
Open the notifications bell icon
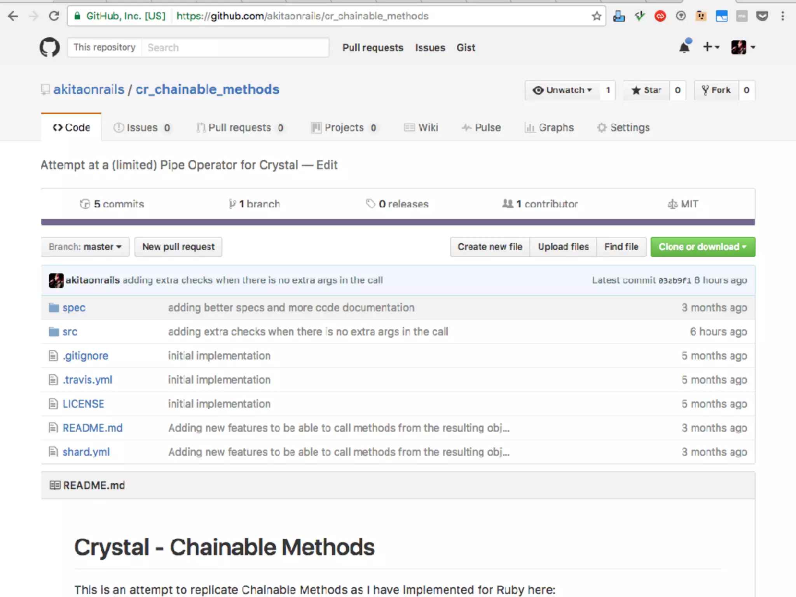coord(684,47)
